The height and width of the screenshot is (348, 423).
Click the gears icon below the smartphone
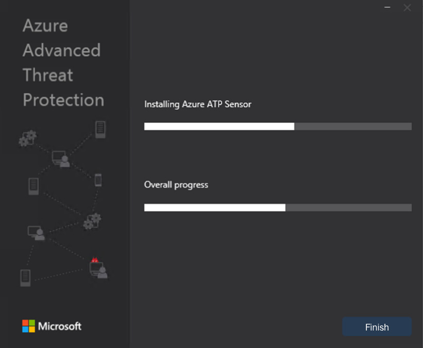[x=92, y=221]
